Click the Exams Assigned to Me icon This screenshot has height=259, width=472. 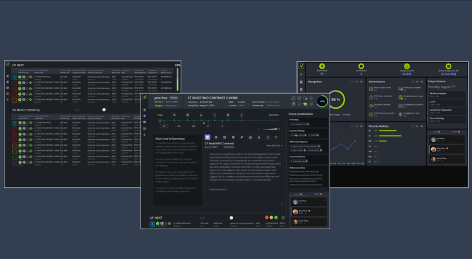(448, 66)
